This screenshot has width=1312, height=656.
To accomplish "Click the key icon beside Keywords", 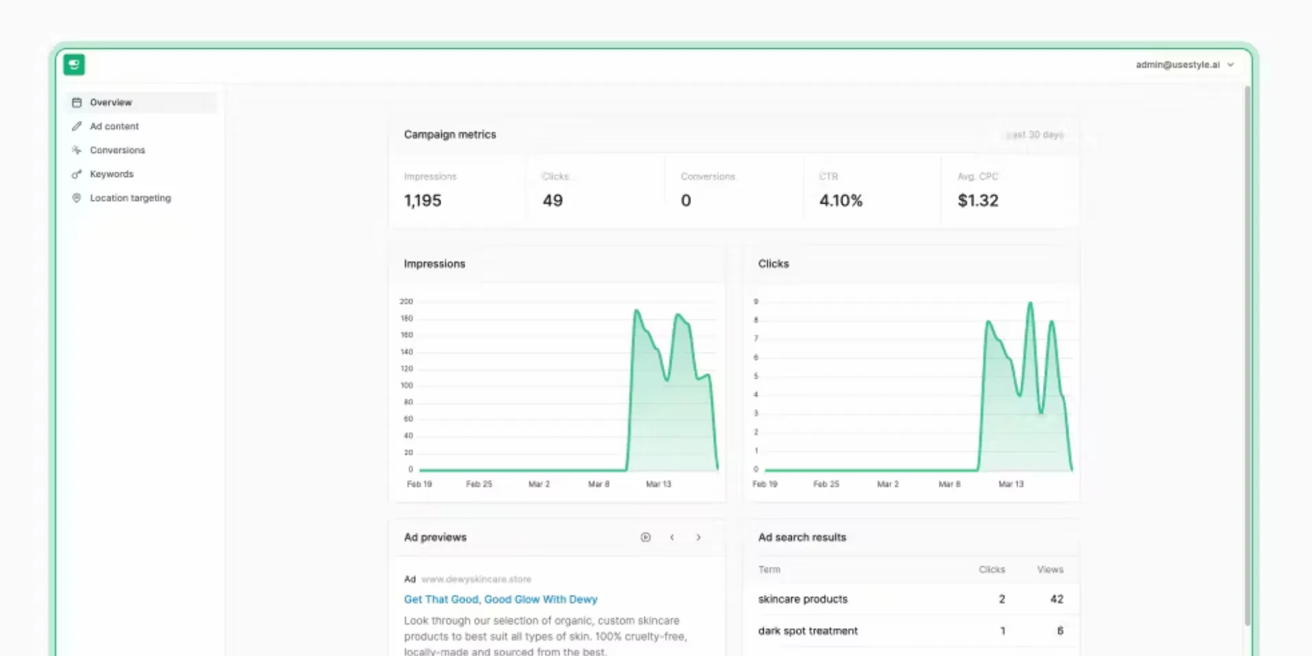I will point(77,174).
